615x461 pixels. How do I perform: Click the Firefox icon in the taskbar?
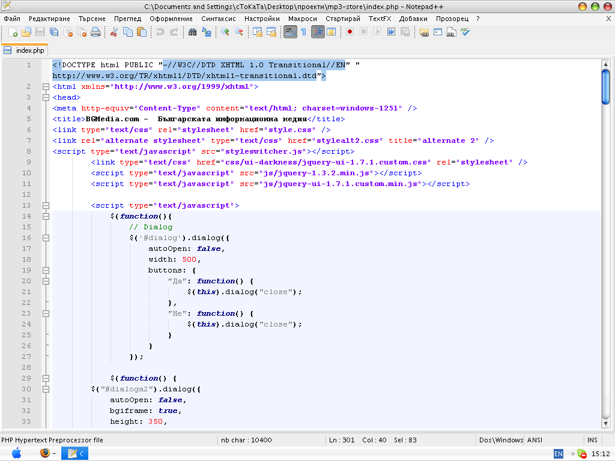pos(46,453)
